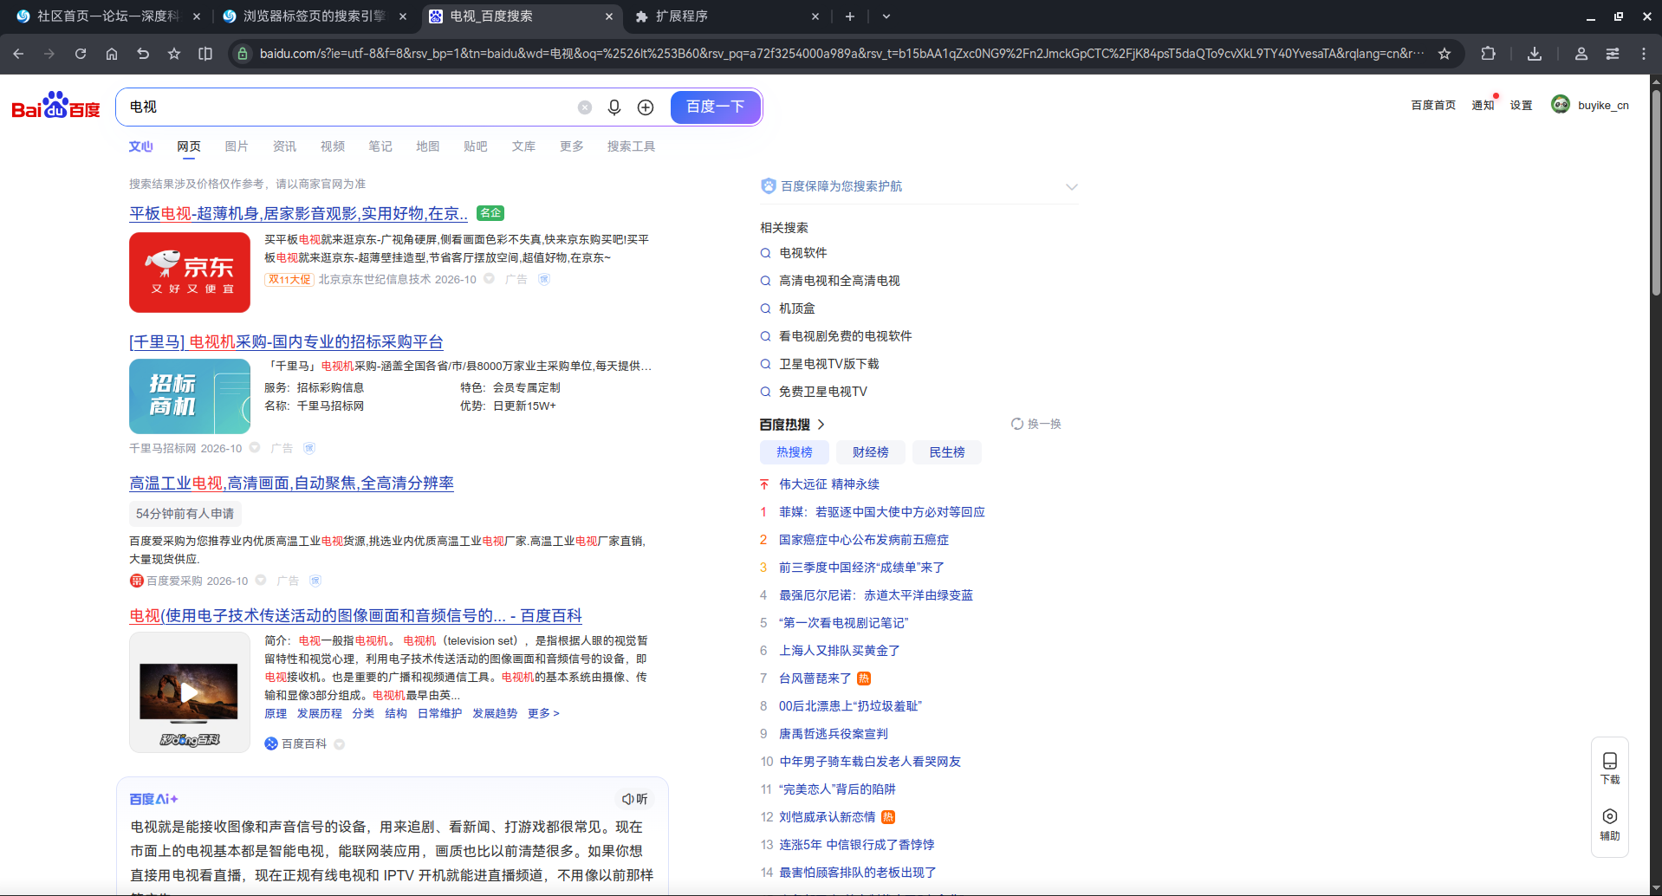This screenshot has width=1662, height=896.
Task: Click the 百度一下 search button
Action: 715,107
